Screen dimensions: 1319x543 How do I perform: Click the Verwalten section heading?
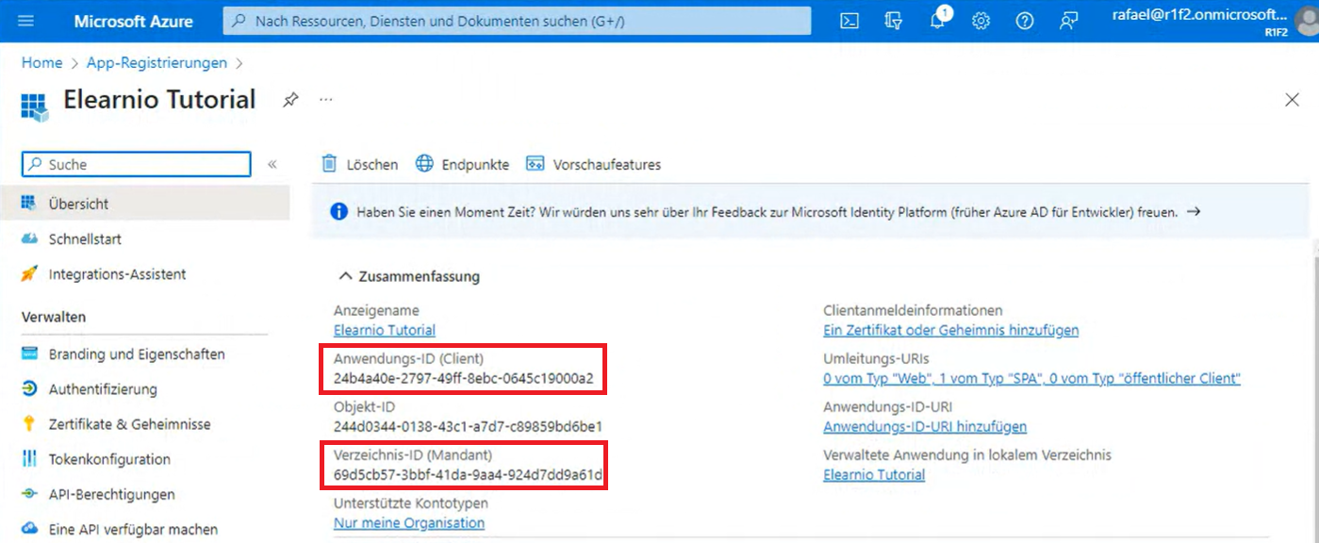[54, 317]
